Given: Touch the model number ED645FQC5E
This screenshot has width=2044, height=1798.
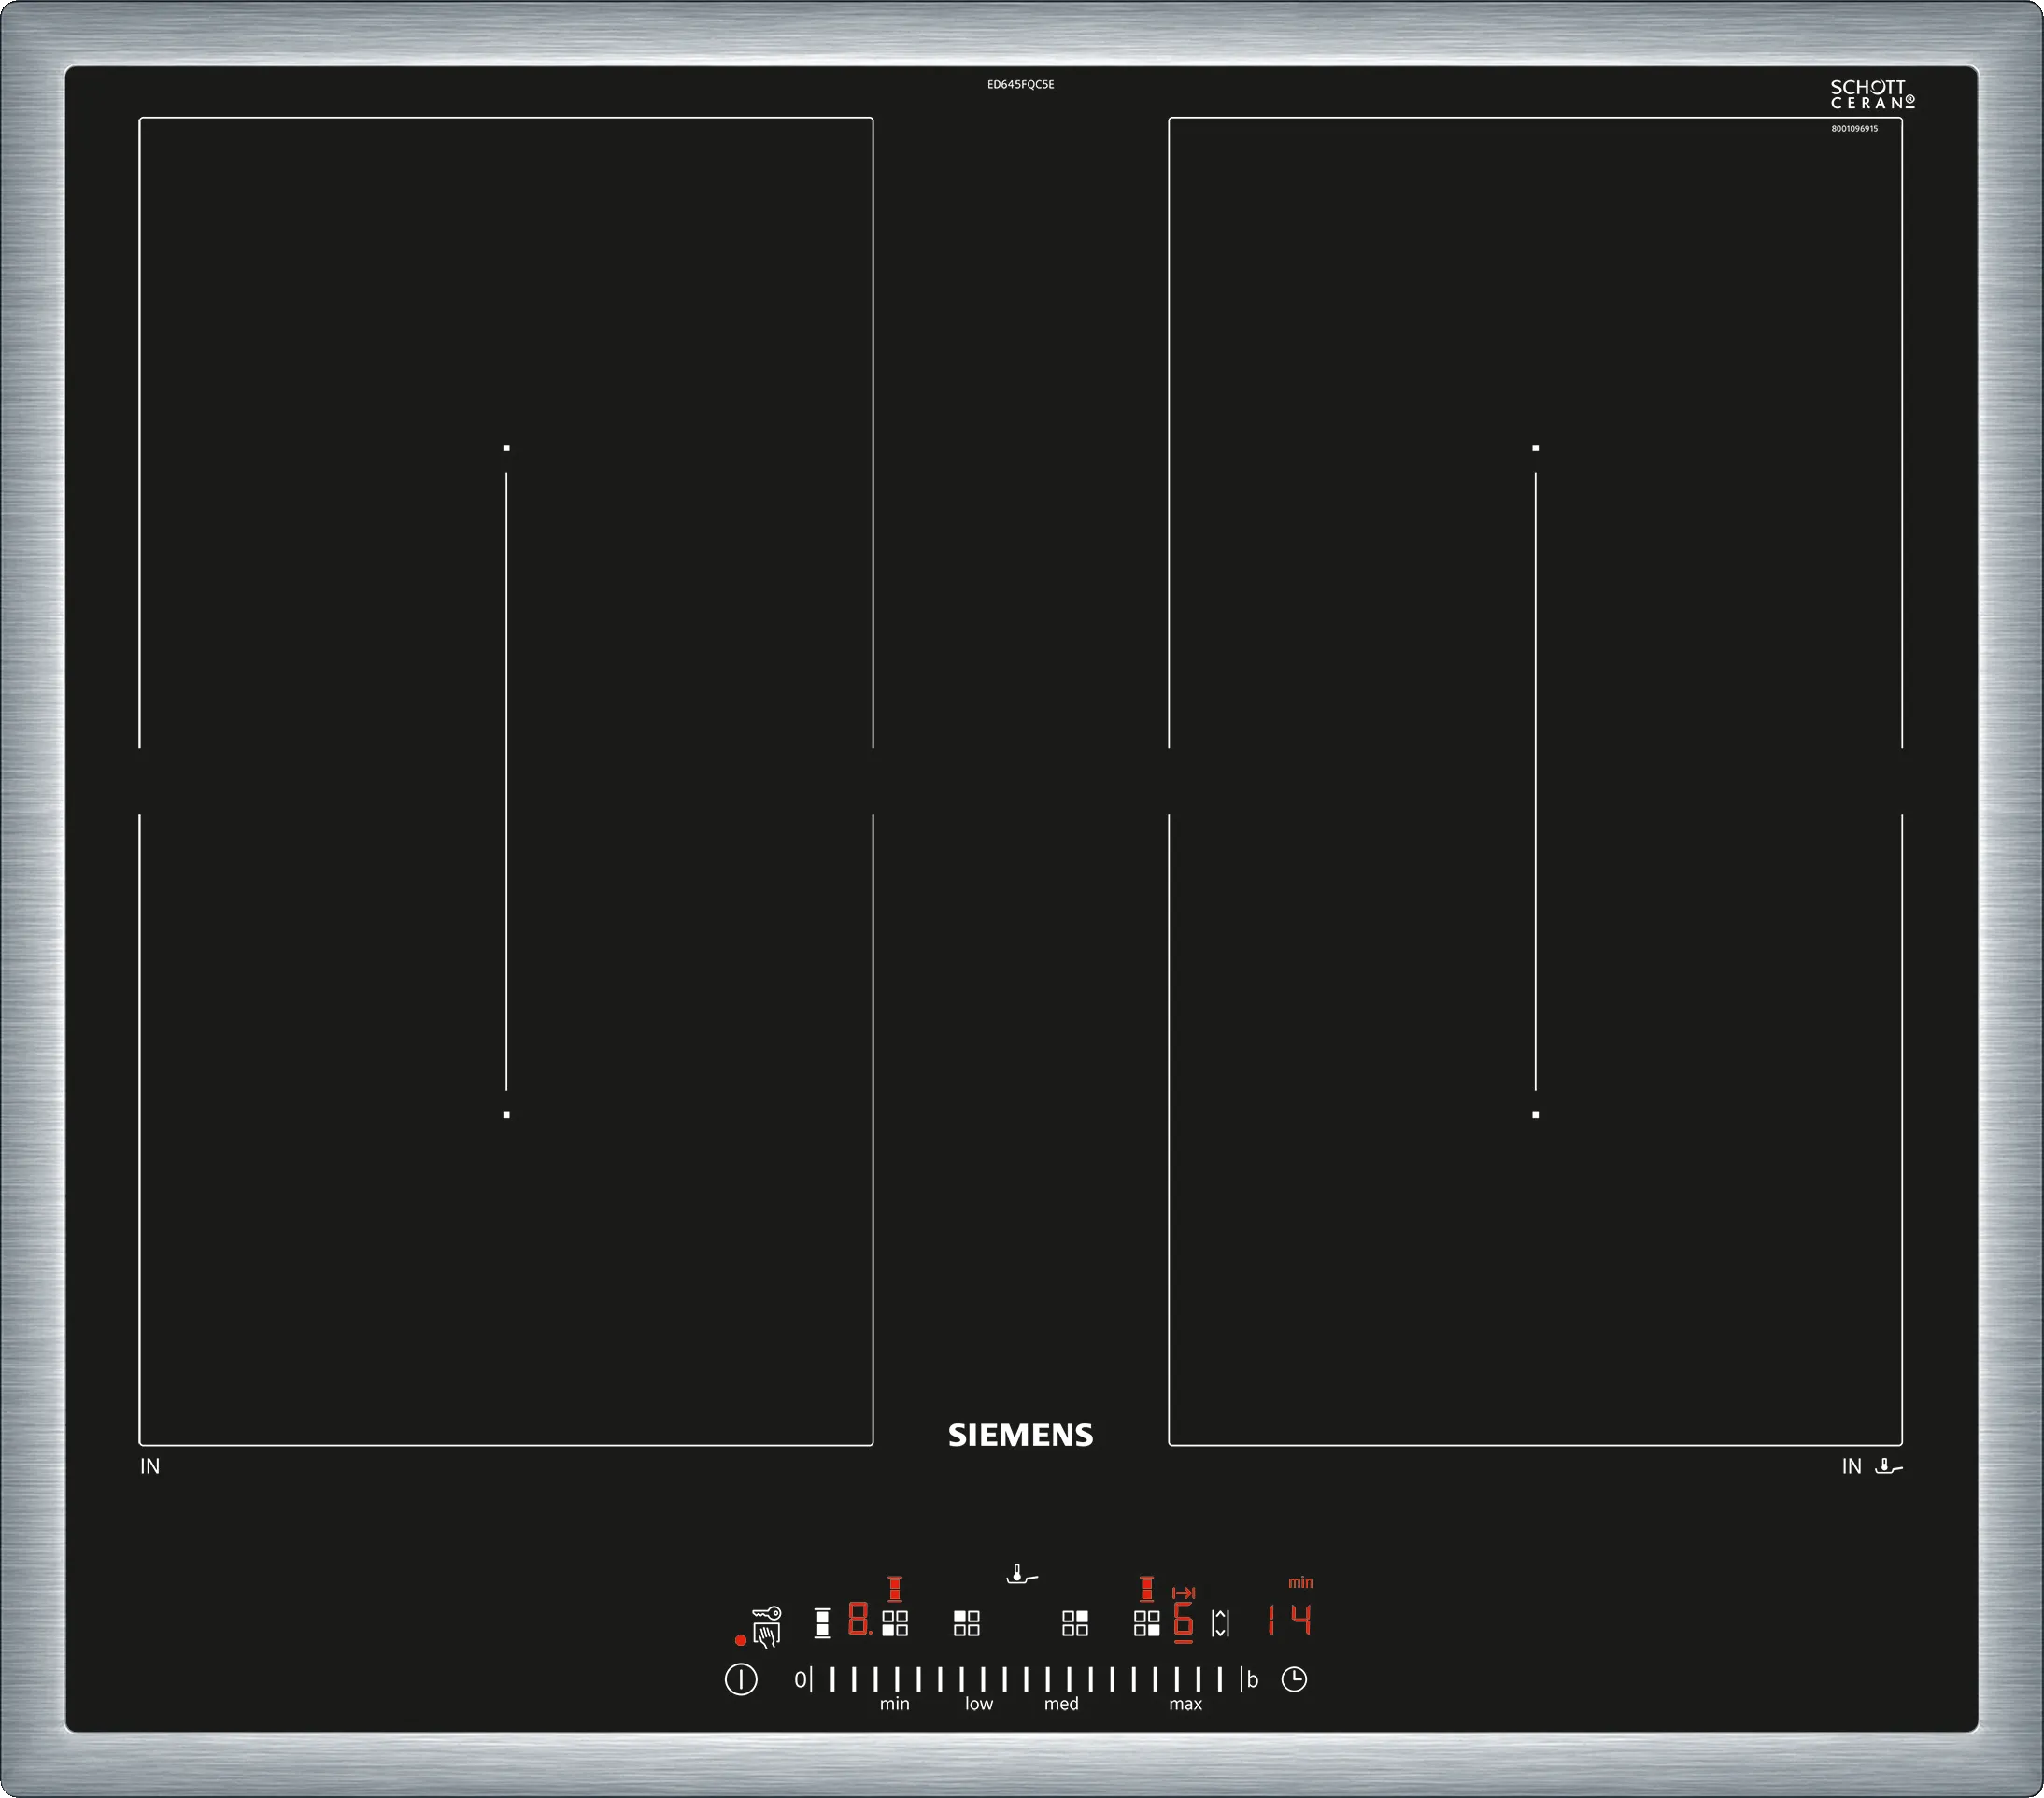Looking at the screenshot, I should point(1021,85).
